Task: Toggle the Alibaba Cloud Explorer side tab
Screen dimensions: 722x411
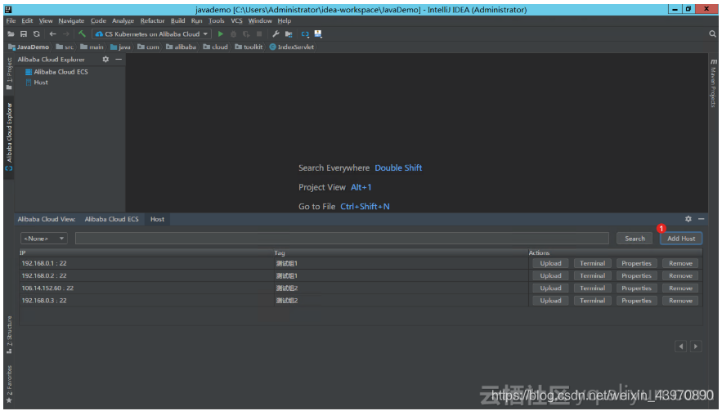Action: coord(9,136)
